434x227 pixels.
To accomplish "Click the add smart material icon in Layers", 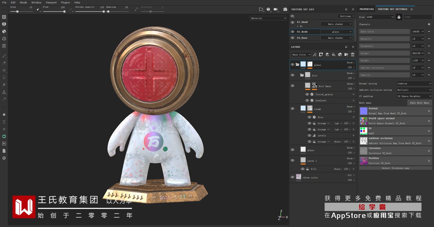I will (340, 54).
